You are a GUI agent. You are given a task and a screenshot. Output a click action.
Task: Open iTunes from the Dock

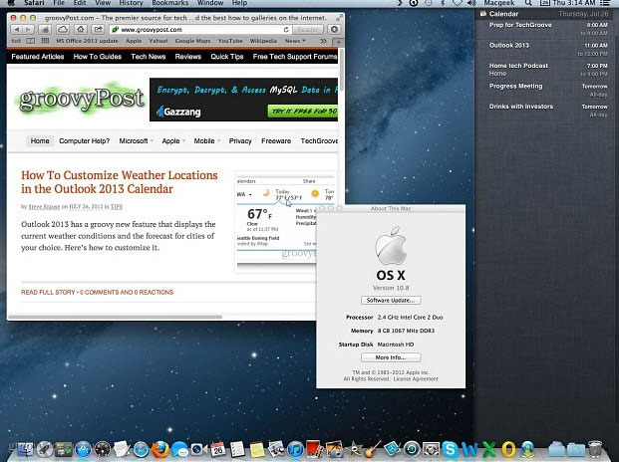[x=295, y=449]
